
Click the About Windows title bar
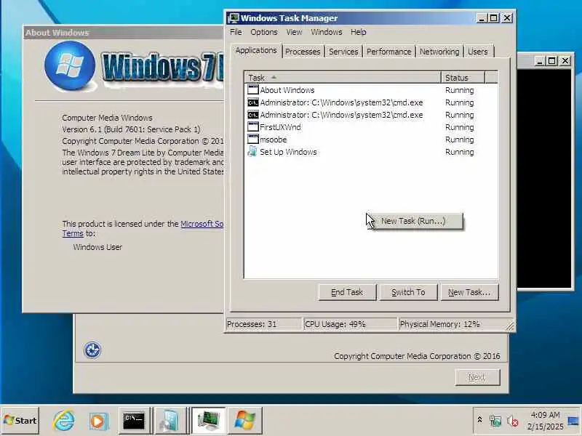pyautogui.click(x=123, y=33)
